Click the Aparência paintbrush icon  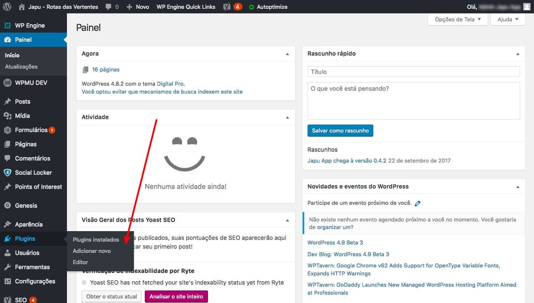click(x=8, y=224)
